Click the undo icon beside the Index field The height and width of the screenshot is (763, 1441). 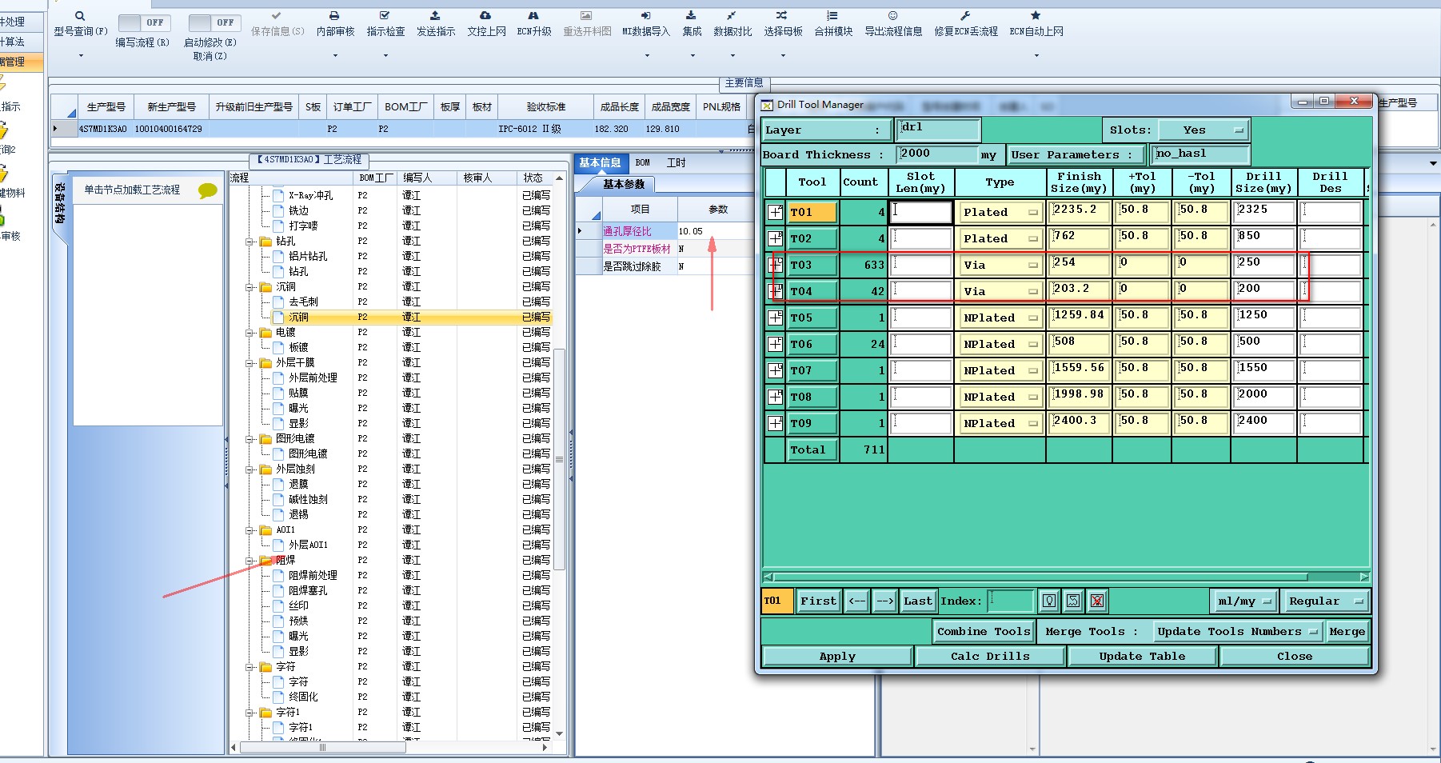(1073, 601)
